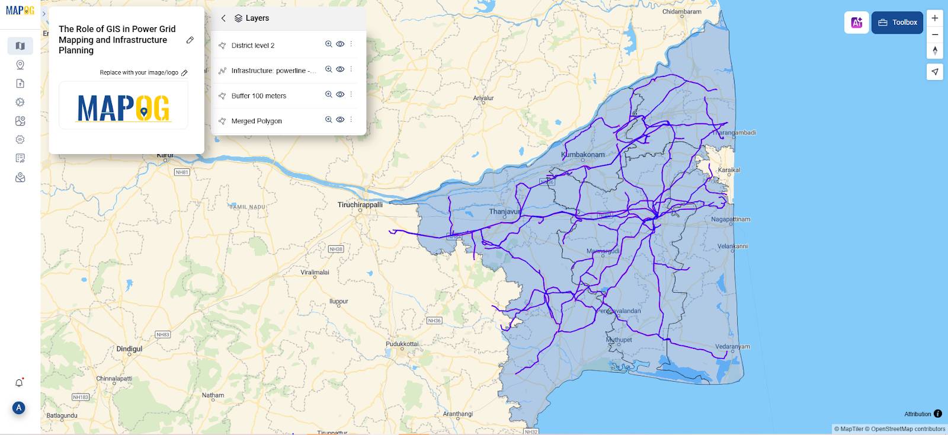Zoom in the map with plus button

pos(935,18)
